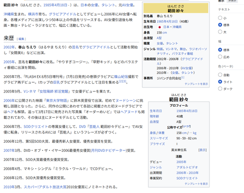Select the 小 text size option
This screenshot has width=244, height=193.
click(220, 18)
